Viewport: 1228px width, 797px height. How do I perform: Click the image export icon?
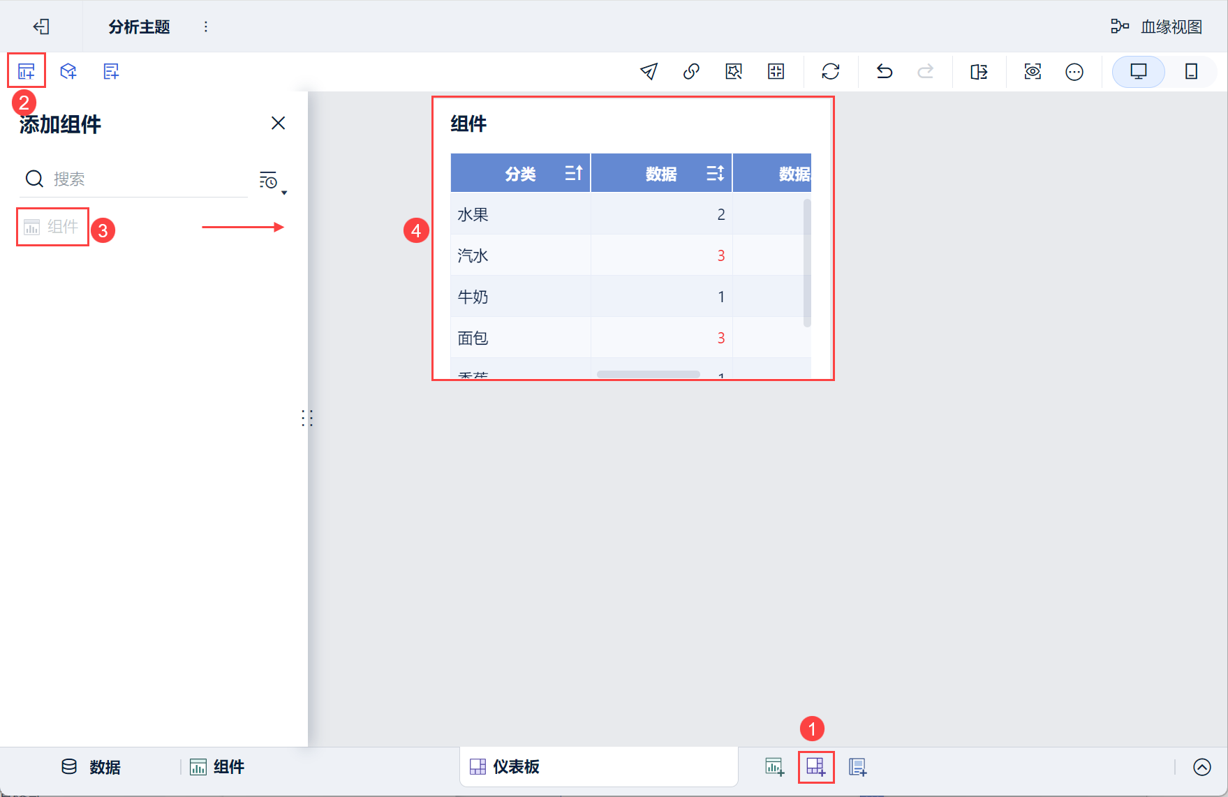(x=734, y=71)
